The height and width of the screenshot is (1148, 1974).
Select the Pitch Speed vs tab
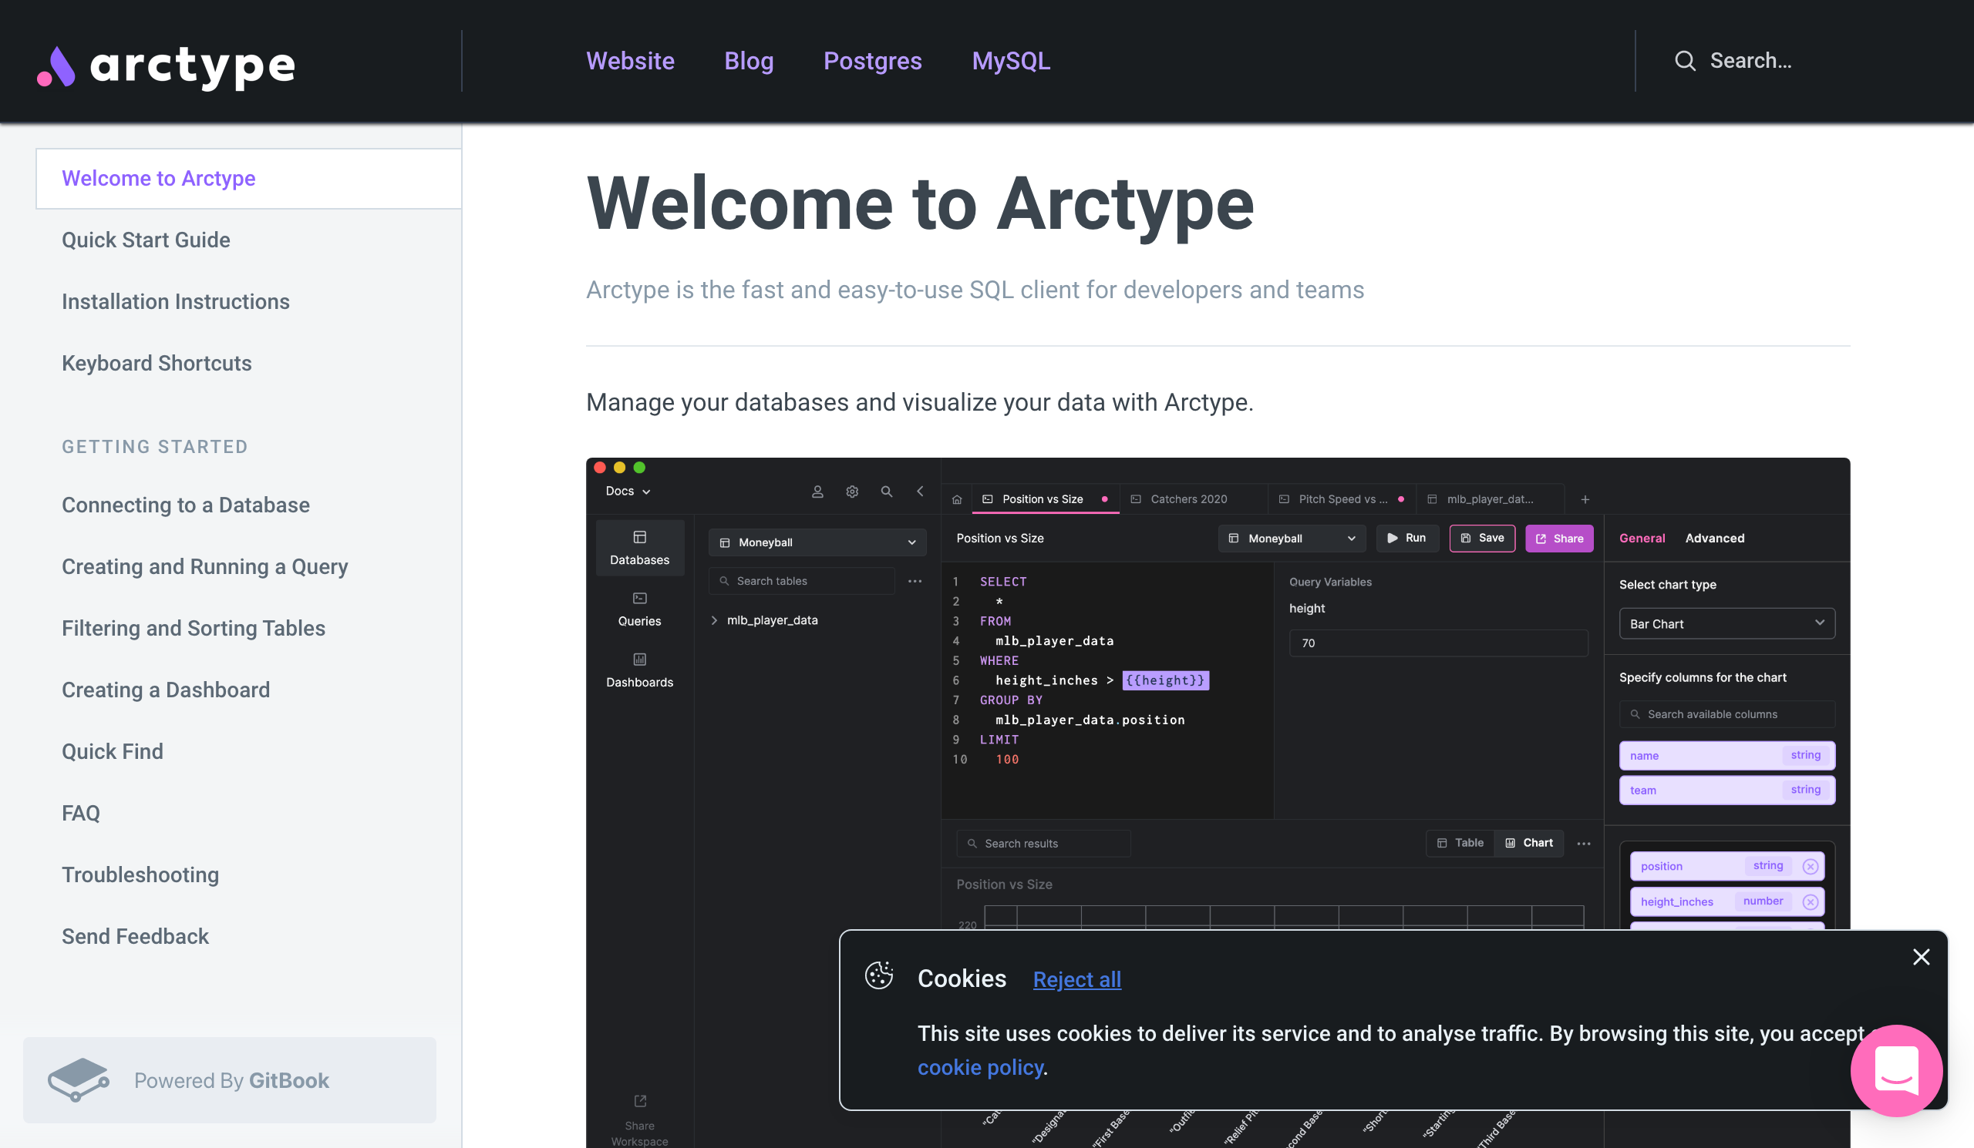[1341, 499]
